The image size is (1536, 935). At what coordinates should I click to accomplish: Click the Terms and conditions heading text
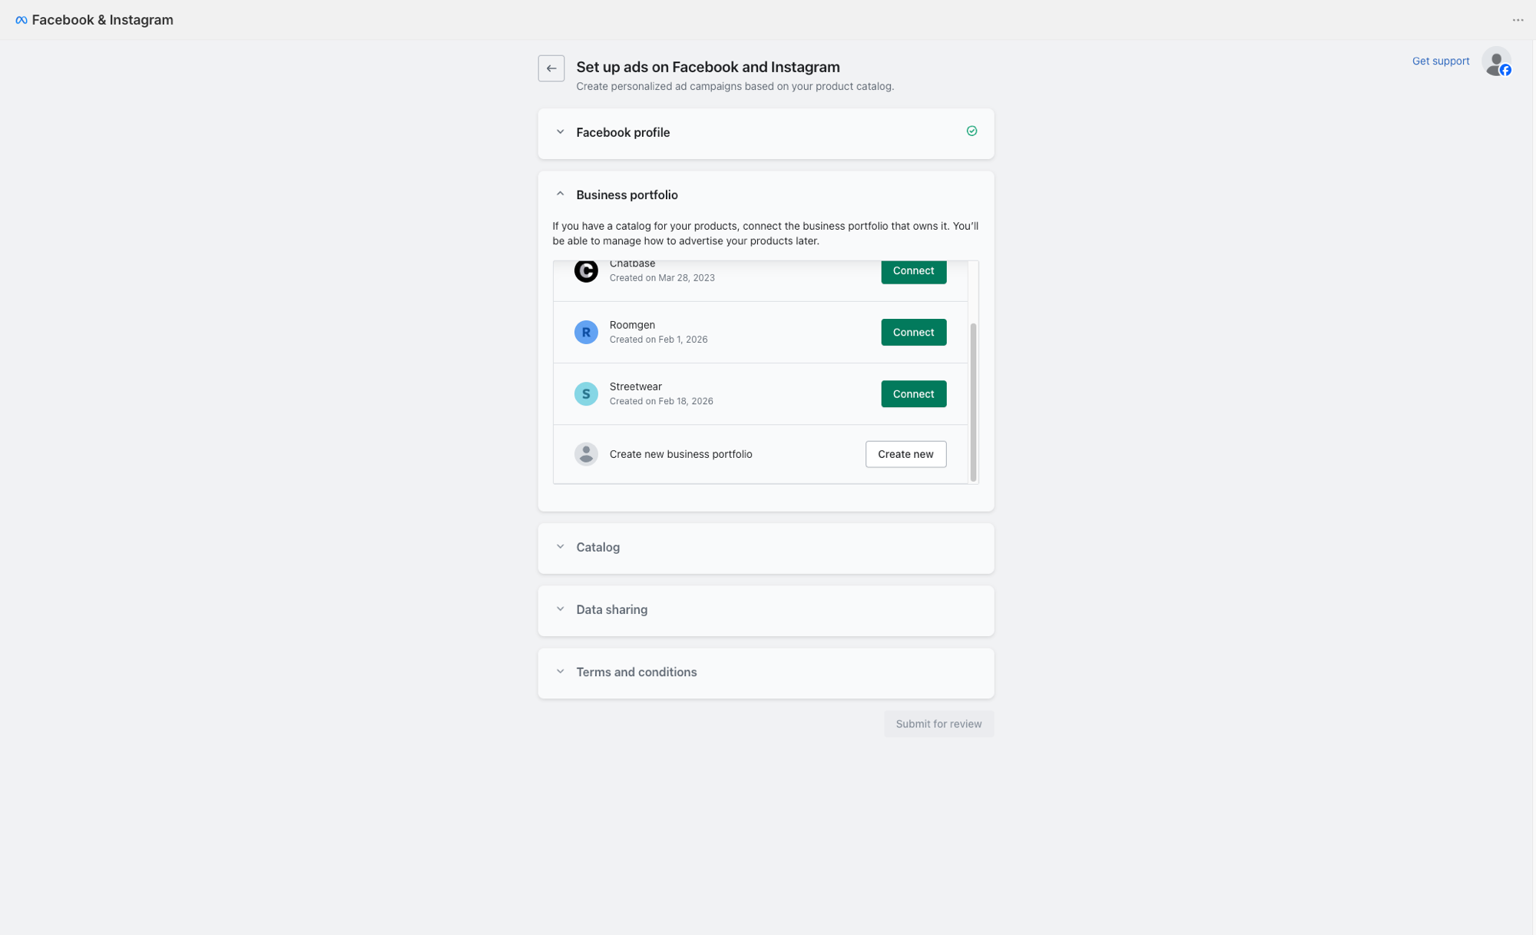tap(636, 671)
